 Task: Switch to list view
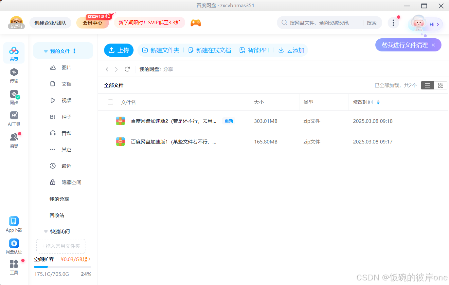pyautogui.click(x=427, y=85)
